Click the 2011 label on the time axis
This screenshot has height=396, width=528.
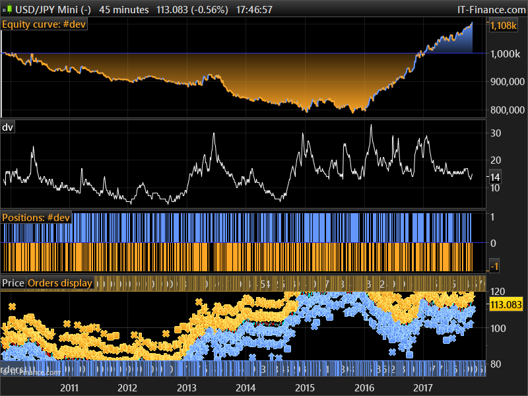click(x=69, y=388)
